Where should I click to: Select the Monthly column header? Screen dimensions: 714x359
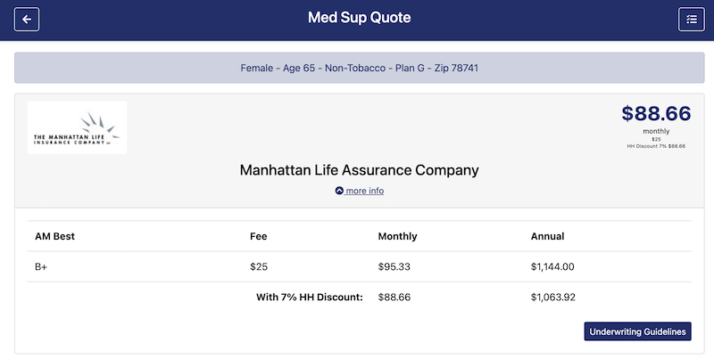pyautogui.click(x=397, y=236)
